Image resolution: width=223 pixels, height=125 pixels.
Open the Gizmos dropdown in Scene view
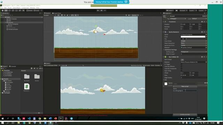pyautogui.click(x=135, y=15)
